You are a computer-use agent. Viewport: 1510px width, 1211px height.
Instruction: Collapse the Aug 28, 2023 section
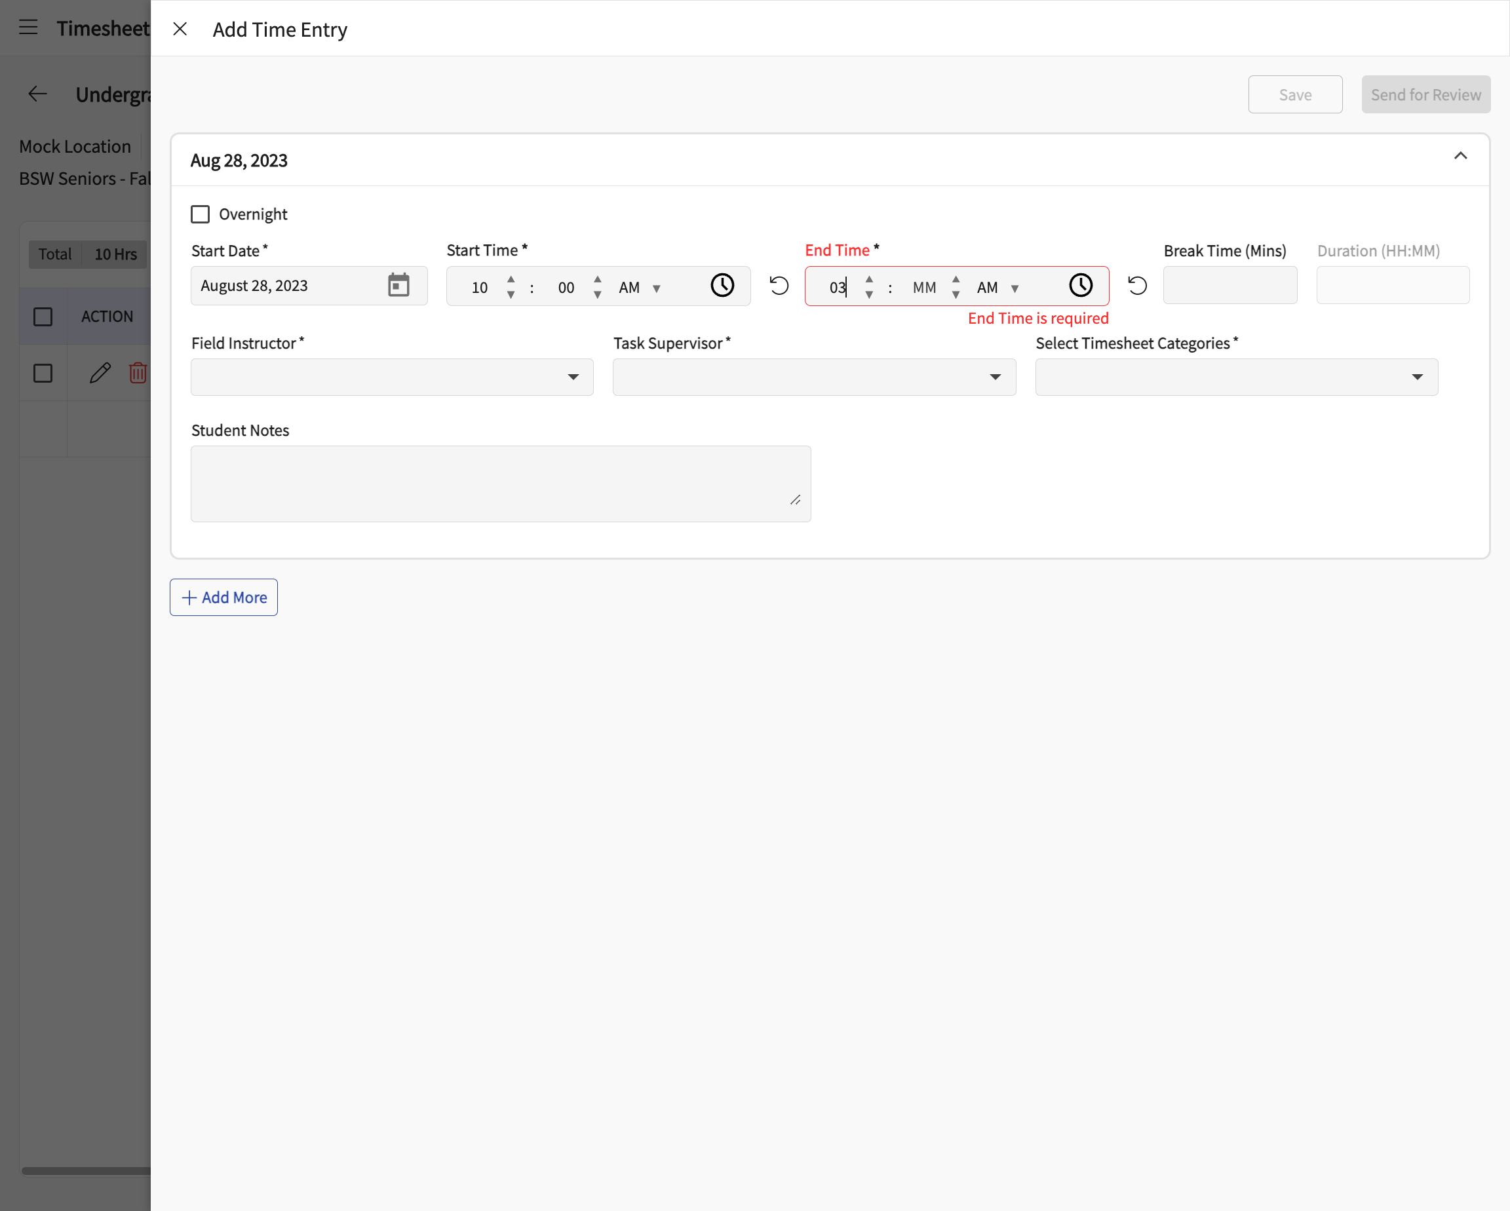(1460, 155)
